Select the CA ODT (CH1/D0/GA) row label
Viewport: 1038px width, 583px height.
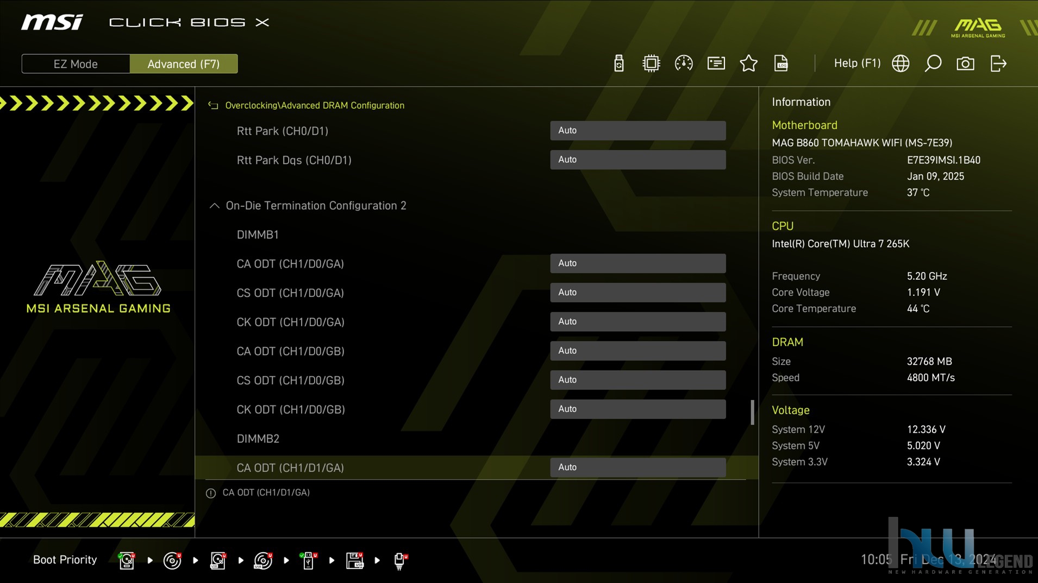290,264
